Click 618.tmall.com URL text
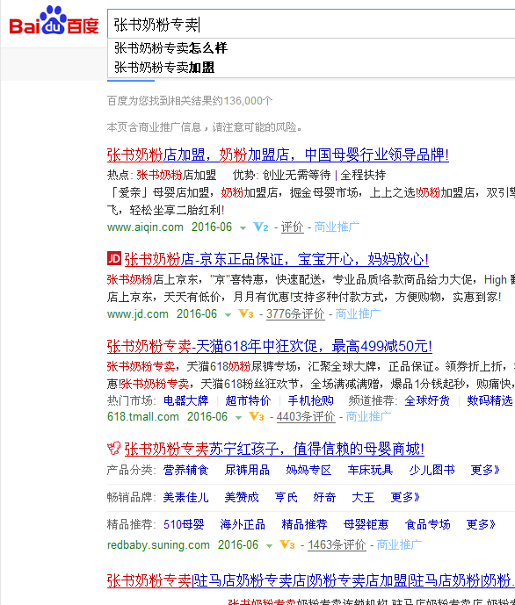This screenshot has width=515, height=605. tap(143, 416)
